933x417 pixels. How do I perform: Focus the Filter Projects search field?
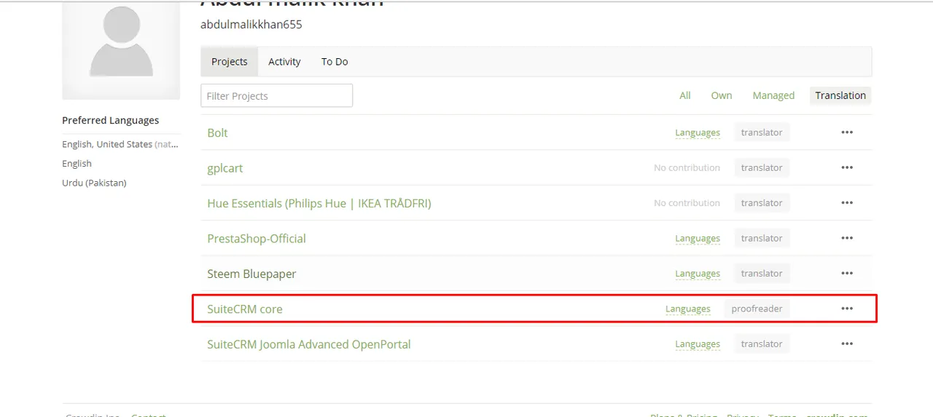tap(277, 95)
